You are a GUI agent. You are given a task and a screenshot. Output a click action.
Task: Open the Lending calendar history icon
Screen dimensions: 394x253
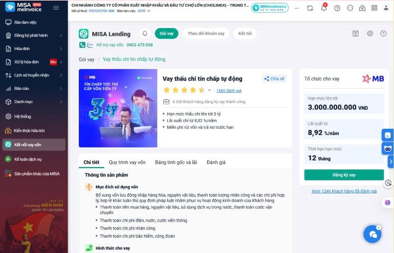click(x=356, y=34)
